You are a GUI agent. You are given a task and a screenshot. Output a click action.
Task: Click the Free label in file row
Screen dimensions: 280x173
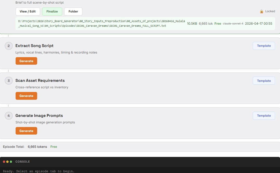[218, 24]
